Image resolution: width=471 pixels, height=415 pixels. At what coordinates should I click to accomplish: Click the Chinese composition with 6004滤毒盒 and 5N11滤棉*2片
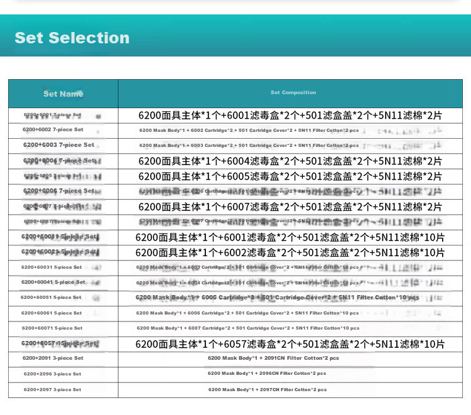pos(290,161)
